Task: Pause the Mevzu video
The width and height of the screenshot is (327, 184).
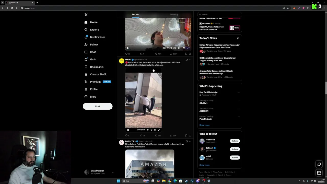Action: 128,130
